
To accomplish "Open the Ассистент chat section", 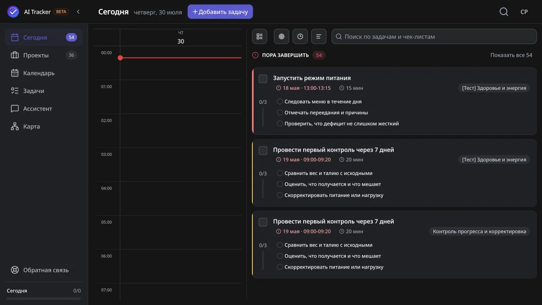I will click(x=44, y=108).
